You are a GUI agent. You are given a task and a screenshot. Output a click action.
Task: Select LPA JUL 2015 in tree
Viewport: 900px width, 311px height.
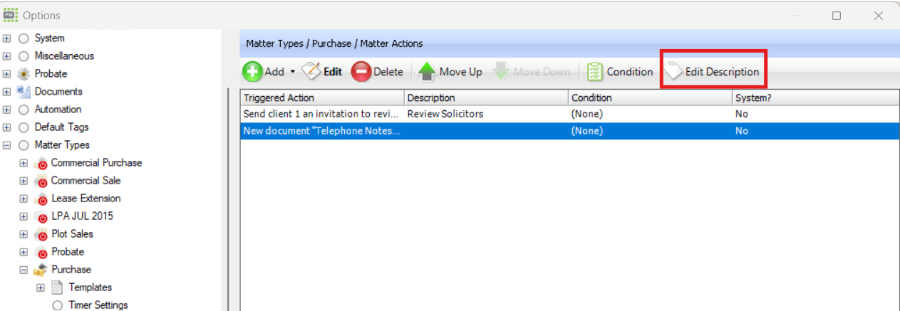click(82, 216)
